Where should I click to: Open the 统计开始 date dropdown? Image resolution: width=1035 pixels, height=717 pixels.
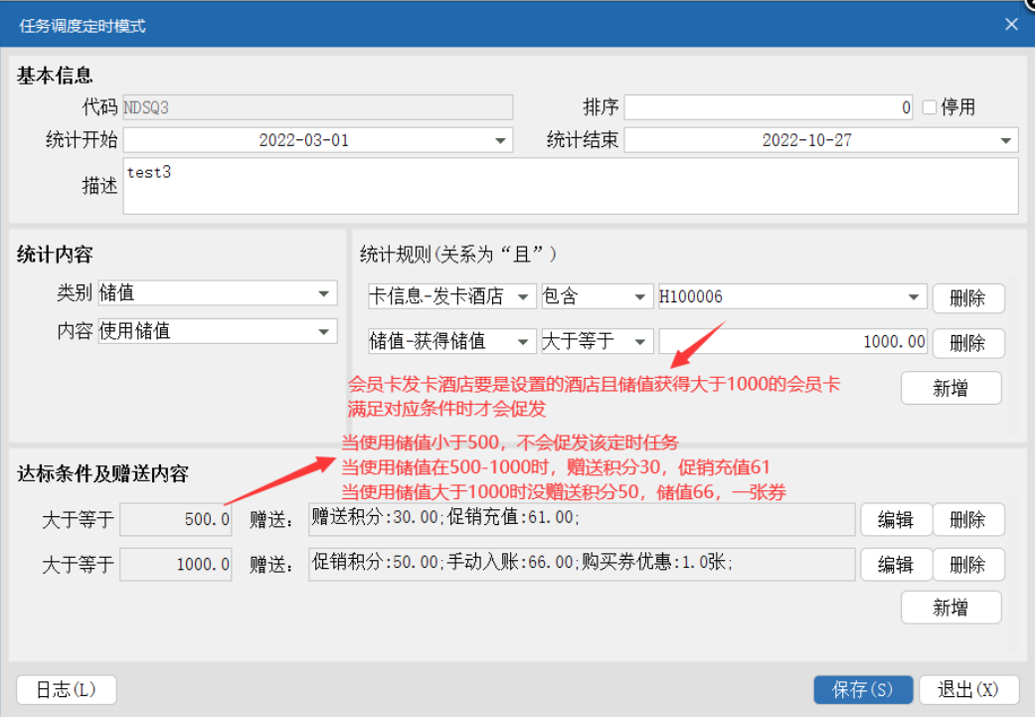pos(501,141)
